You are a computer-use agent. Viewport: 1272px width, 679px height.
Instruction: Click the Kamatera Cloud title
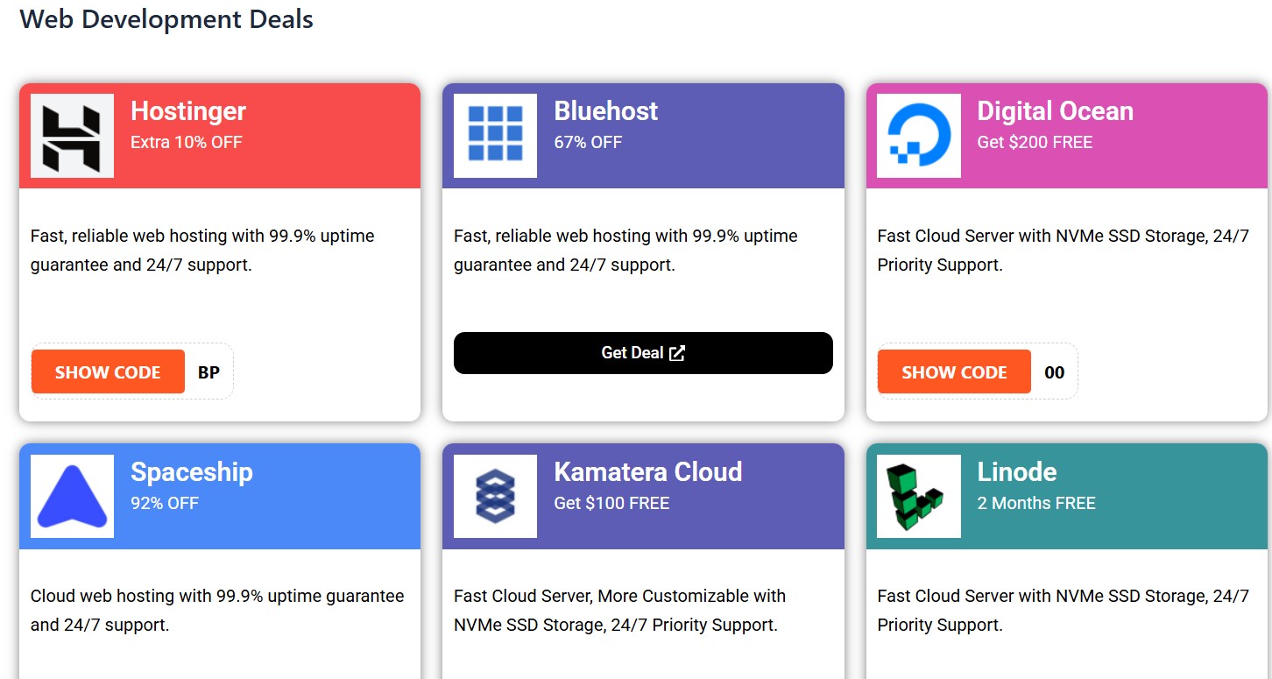click(x=647, y=472)
